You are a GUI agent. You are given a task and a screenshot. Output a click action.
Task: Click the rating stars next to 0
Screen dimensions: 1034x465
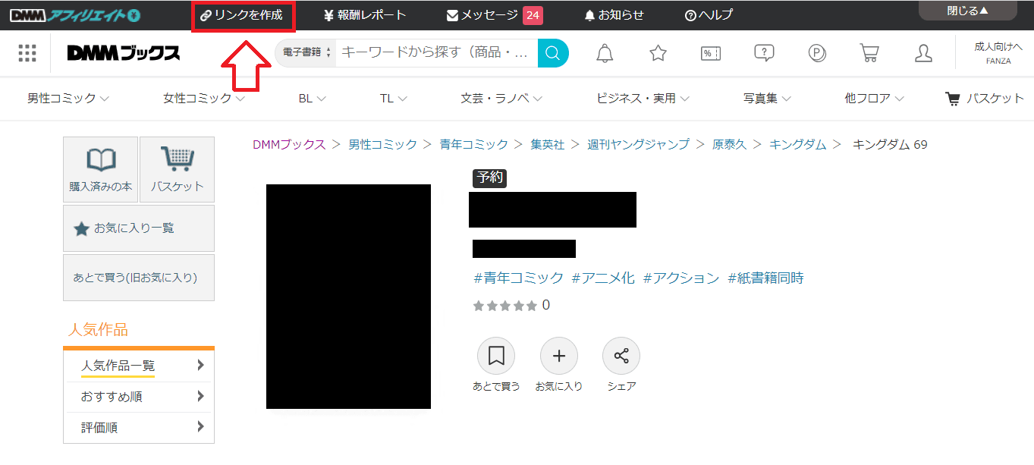[x=504, y=306]
